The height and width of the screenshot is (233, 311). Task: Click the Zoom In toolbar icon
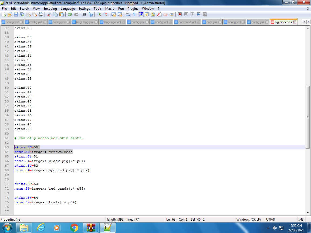pyautogui.click(x=99, y=14)
